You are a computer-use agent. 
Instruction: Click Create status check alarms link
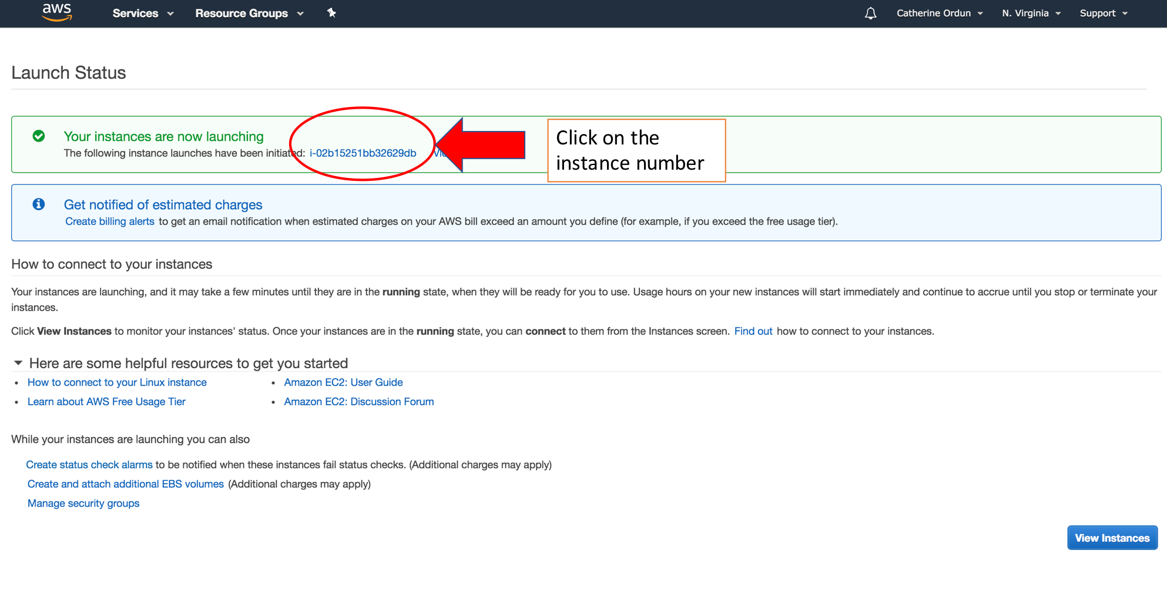tap(89, 464)
